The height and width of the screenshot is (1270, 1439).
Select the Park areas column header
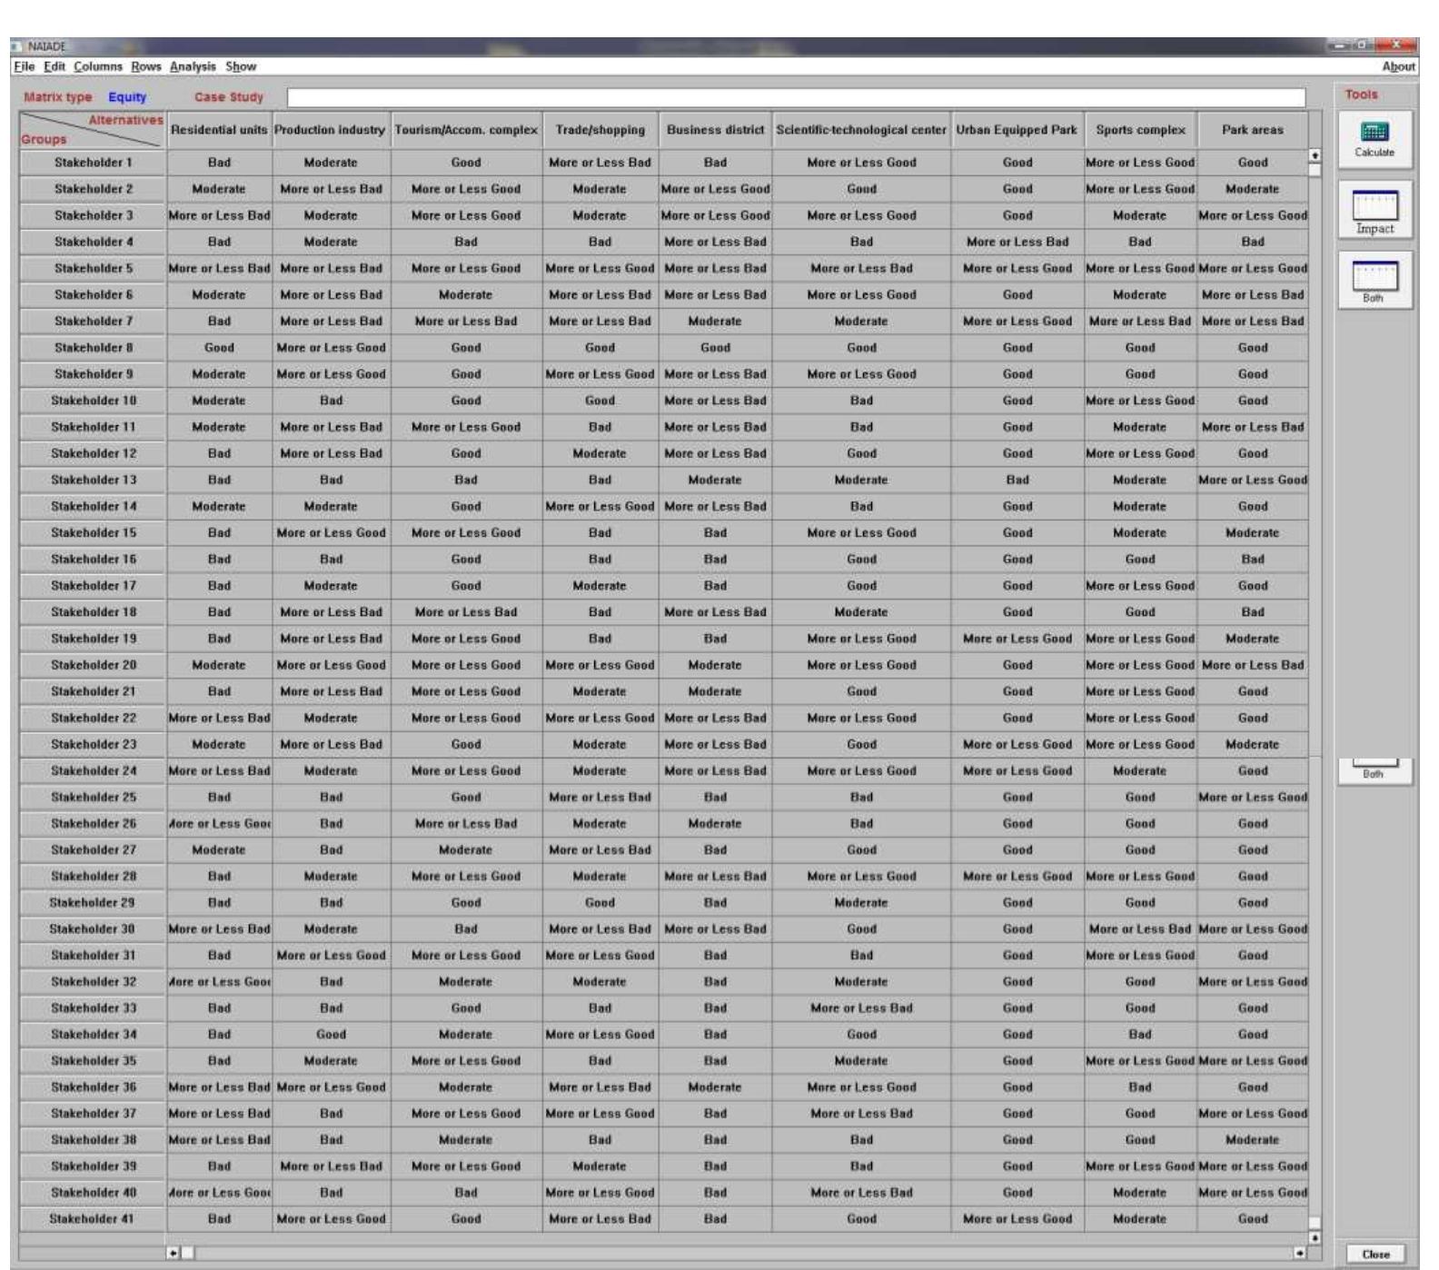[x=1253, y=130]
